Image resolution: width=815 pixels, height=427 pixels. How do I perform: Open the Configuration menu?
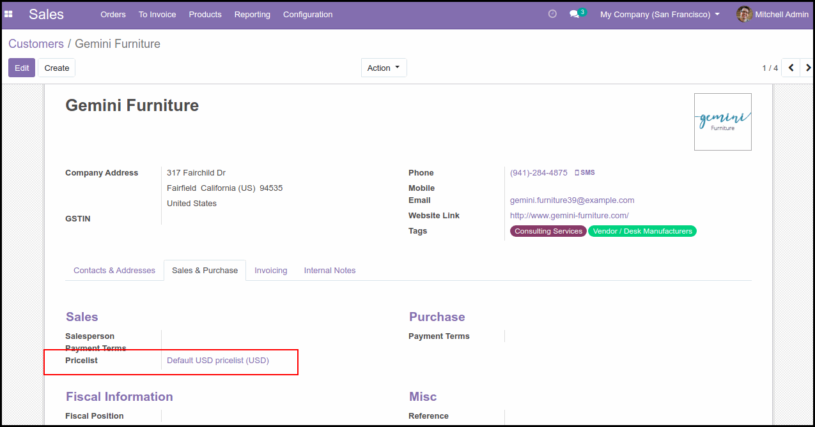pos(307,14)
